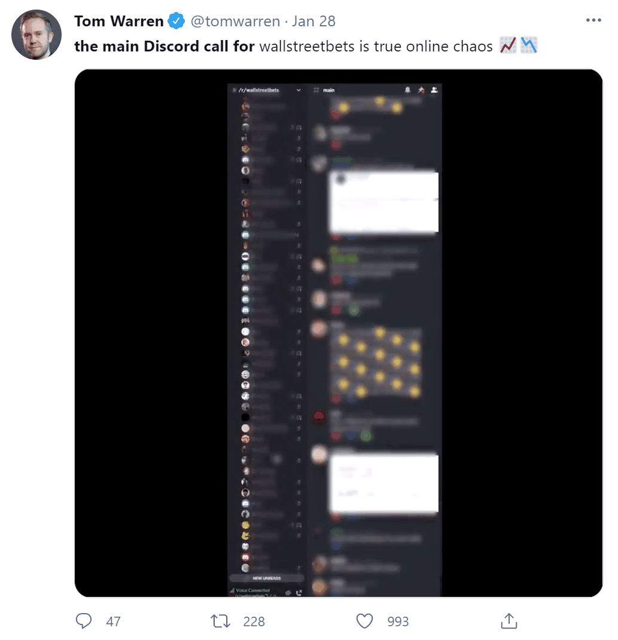Click the first white embedded image in chat
The image size is (618, 640).
coord(383,202)
